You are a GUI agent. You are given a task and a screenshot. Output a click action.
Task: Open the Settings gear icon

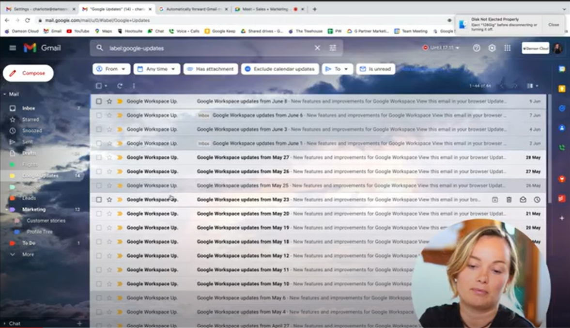click(x=492, y=48)
